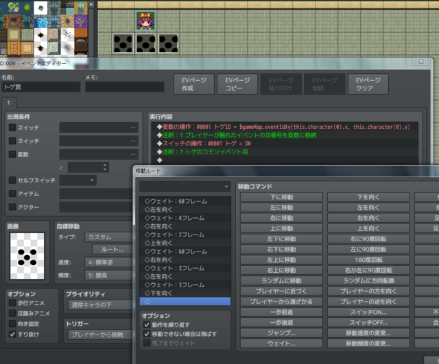439x364 pixels.
Task: Click the 下を向く direction command button
Action: (368, 197)
